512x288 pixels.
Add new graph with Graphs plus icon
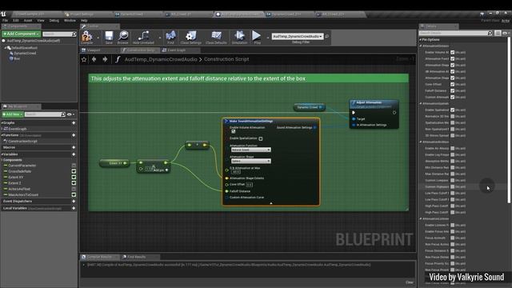[x=74, y=122]
